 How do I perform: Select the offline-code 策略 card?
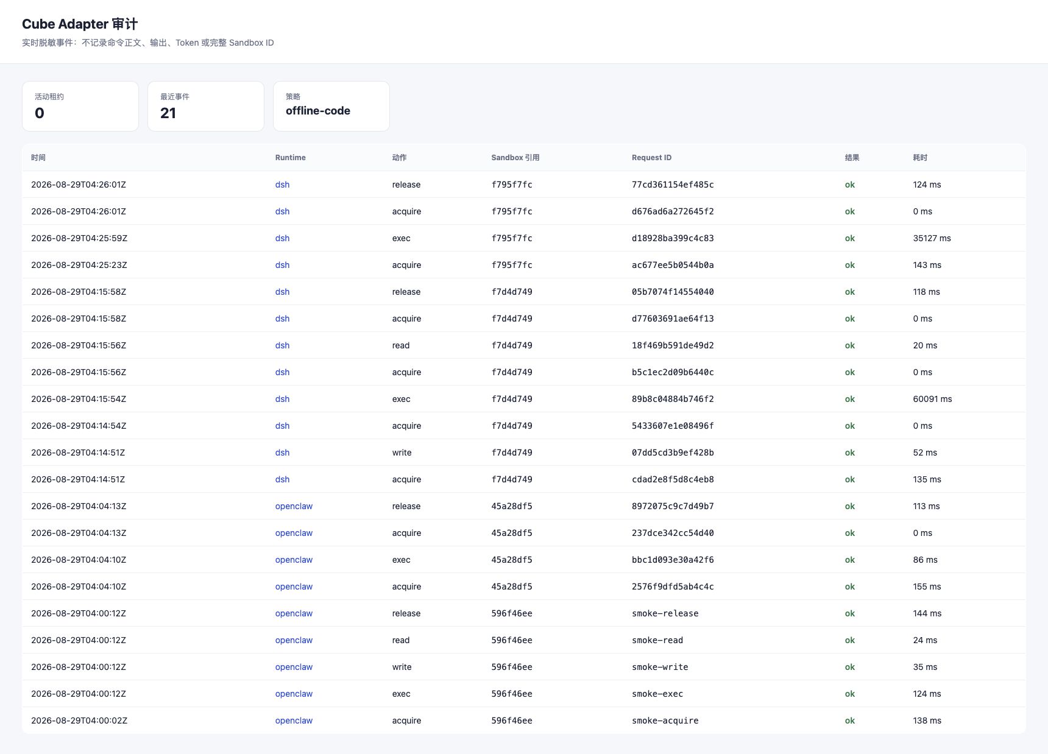point(331,106)
